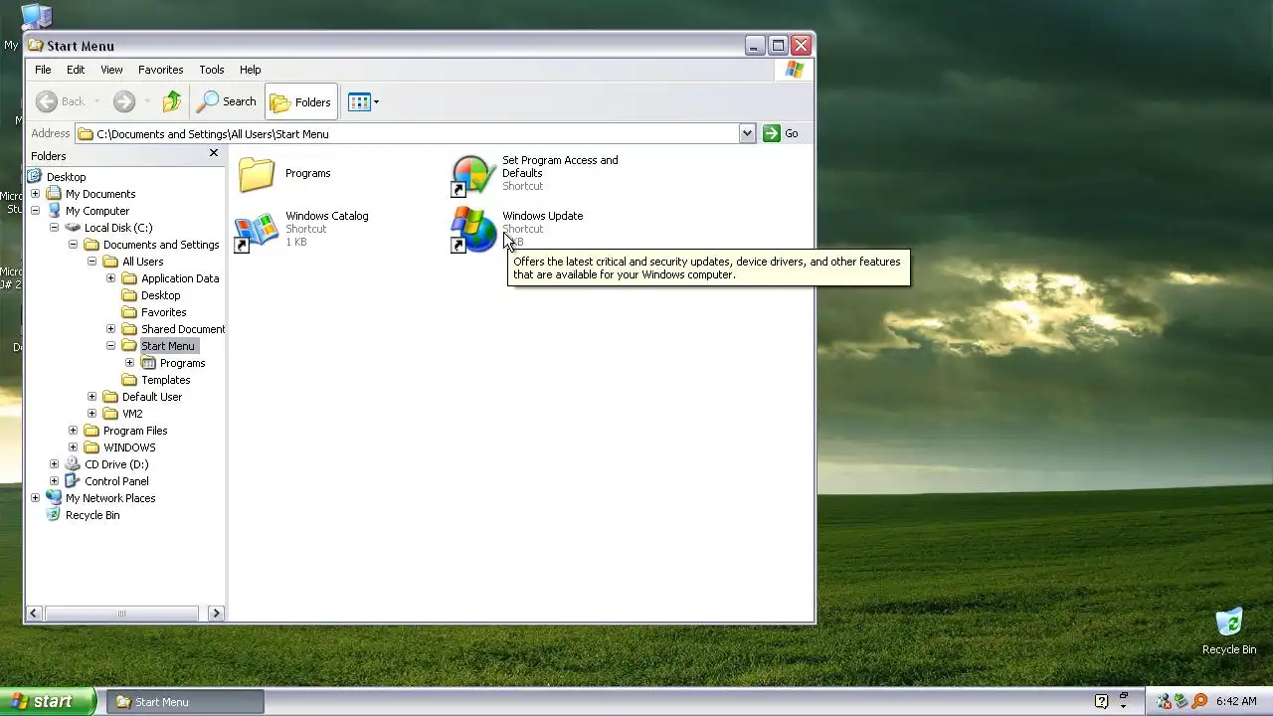Open the address bar dropdown arrow
This screenshot has width=1273, height=716.
(x=747, y=133)
